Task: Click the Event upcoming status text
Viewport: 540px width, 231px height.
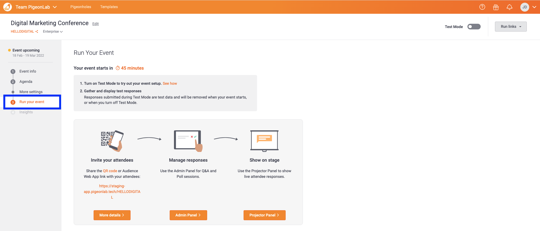Action: point(26,50)
